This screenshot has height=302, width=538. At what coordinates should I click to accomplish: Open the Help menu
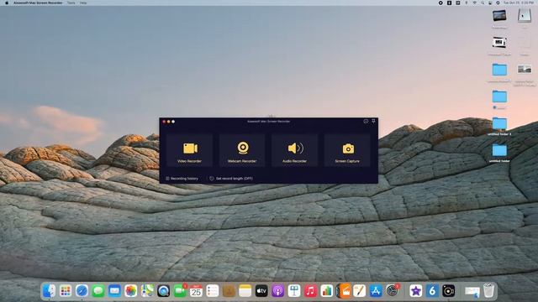click(83, 3)
